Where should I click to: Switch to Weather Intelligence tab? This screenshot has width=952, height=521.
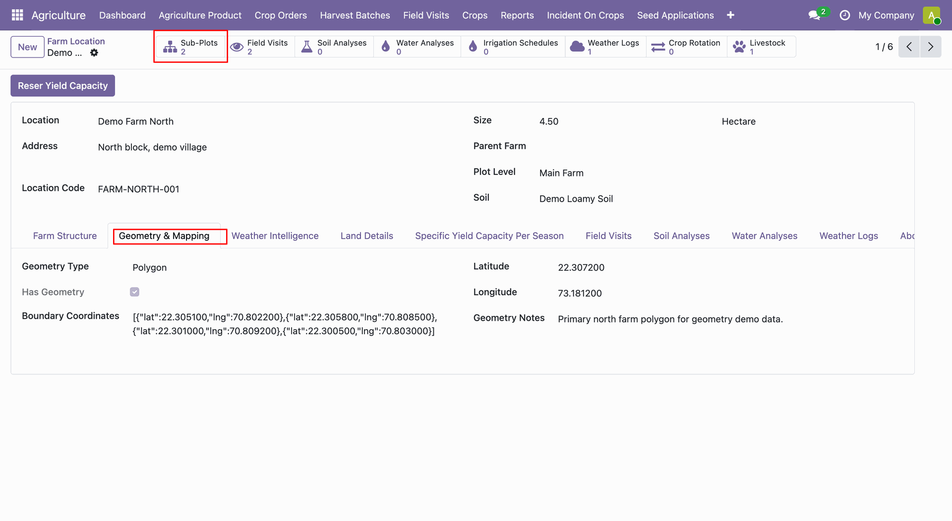click(x=275, y=236)
